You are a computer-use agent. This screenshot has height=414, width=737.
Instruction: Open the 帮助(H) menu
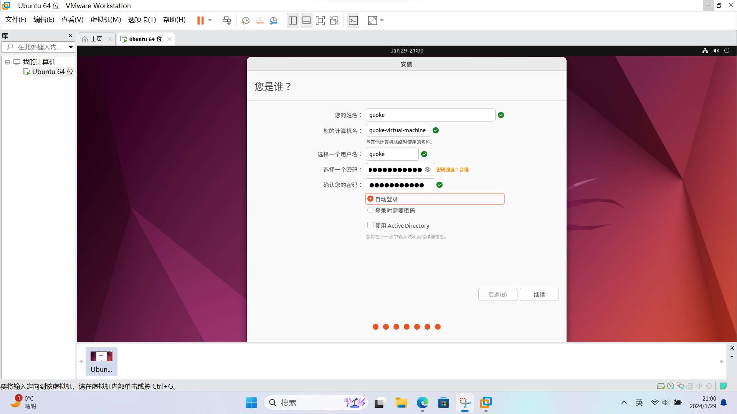(x=174, y=20)
